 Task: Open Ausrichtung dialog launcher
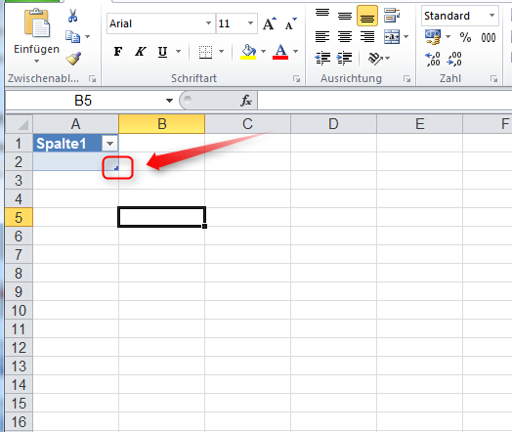point(406,79)
